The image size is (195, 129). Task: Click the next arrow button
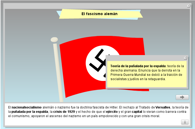pyautogui.click(x=182, y=97)
